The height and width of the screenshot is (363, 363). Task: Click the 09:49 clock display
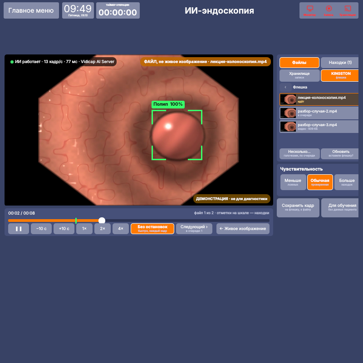pyautogui.click(x=78, y=10)
